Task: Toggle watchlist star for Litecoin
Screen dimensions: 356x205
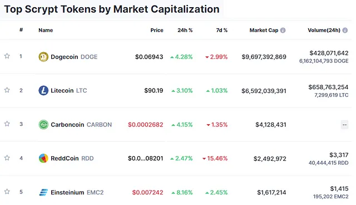Action: 7,90
